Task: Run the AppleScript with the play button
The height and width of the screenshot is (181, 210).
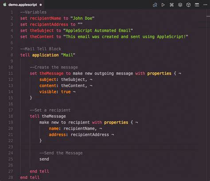Action: tap(163, 5)
